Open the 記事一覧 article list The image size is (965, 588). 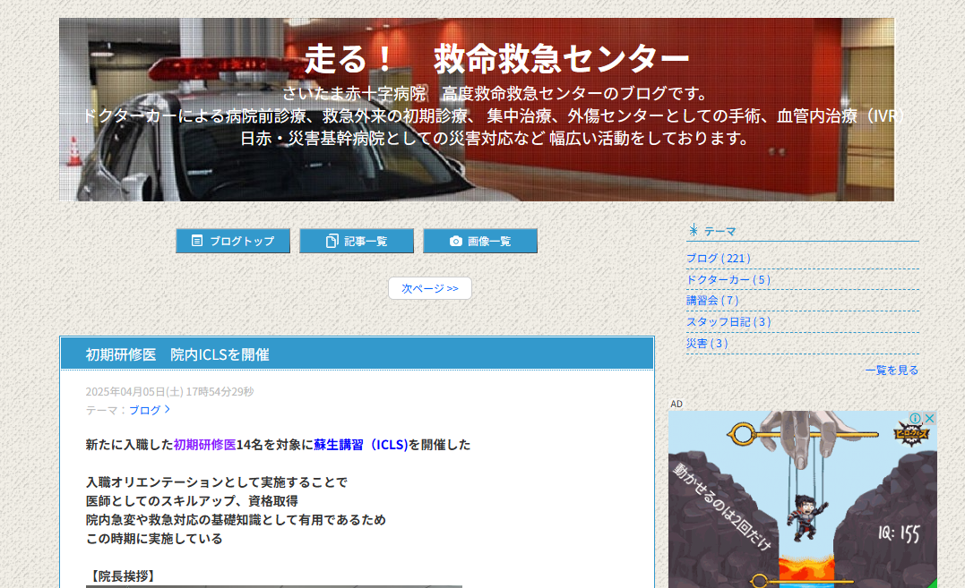pyautogui.click(x=357, y=241)
